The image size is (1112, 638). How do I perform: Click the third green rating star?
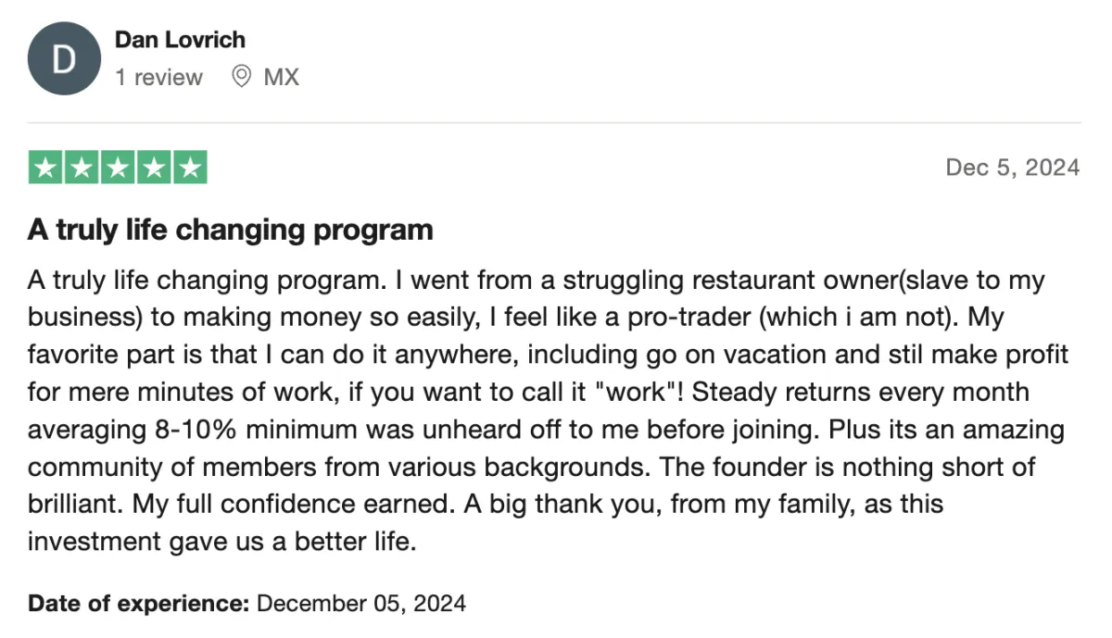click(118, 168)
